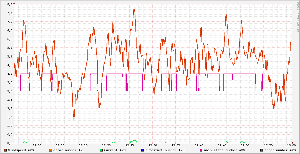Image resolution: width=300 pixels, height=154 pixels.
Task: Click the 4,0 value on the y-axis
Action: click(9, 74)
